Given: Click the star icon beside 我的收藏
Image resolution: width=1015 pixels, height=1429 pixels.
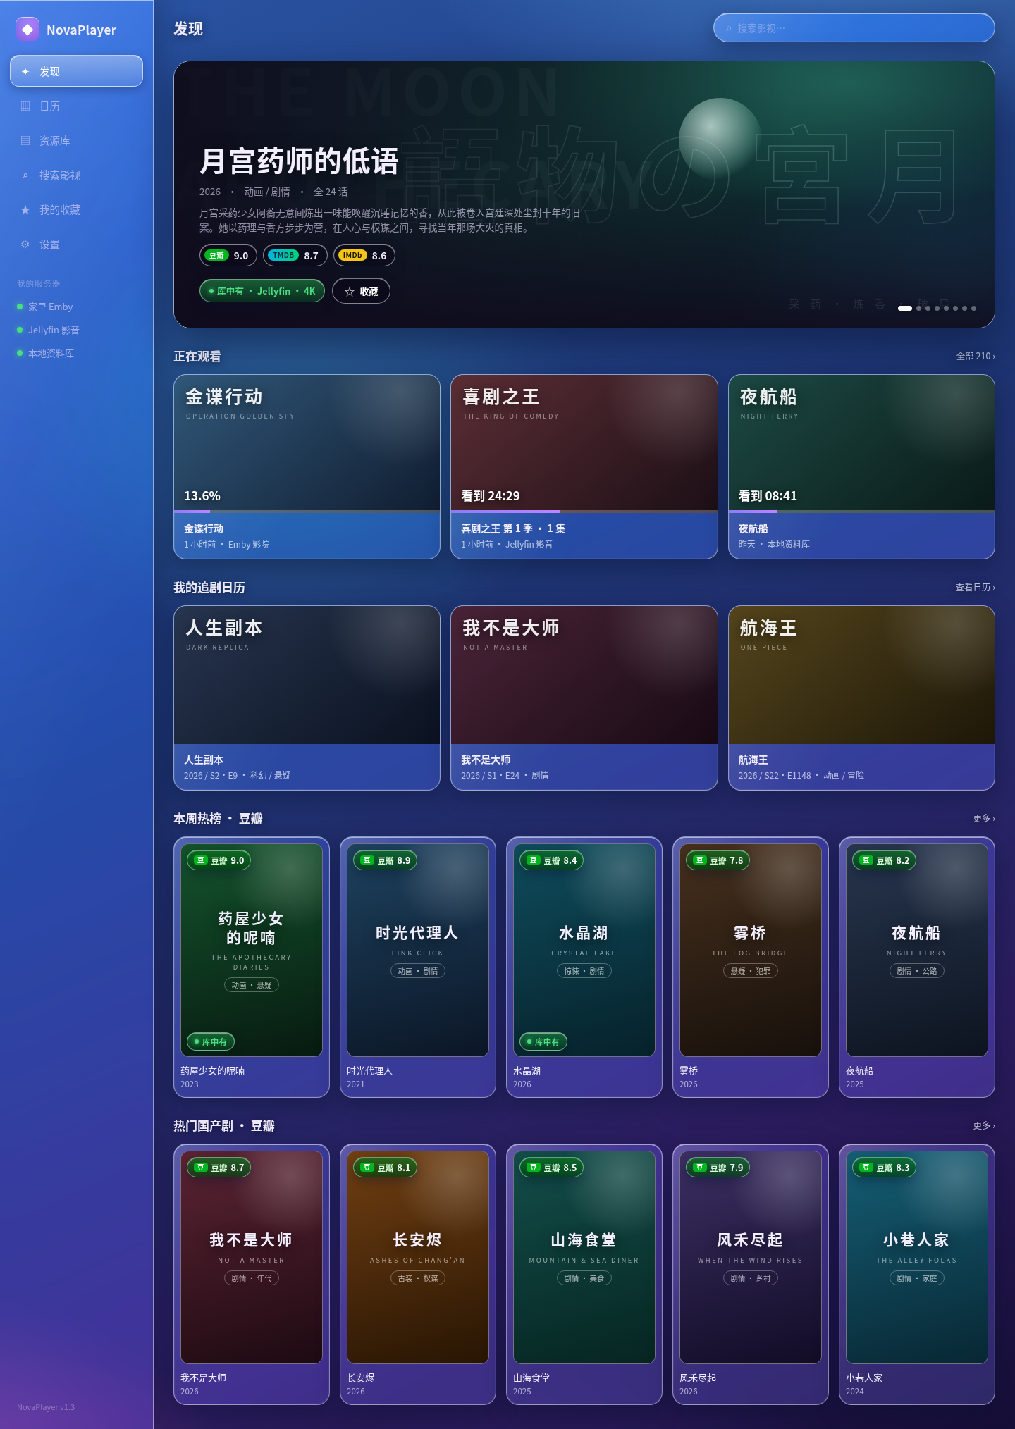Looking at the screenshot, I should 25,209.
